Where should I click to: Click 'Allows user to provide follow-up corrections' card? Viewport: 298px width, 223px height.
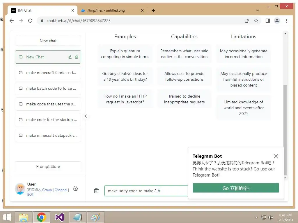184,76
